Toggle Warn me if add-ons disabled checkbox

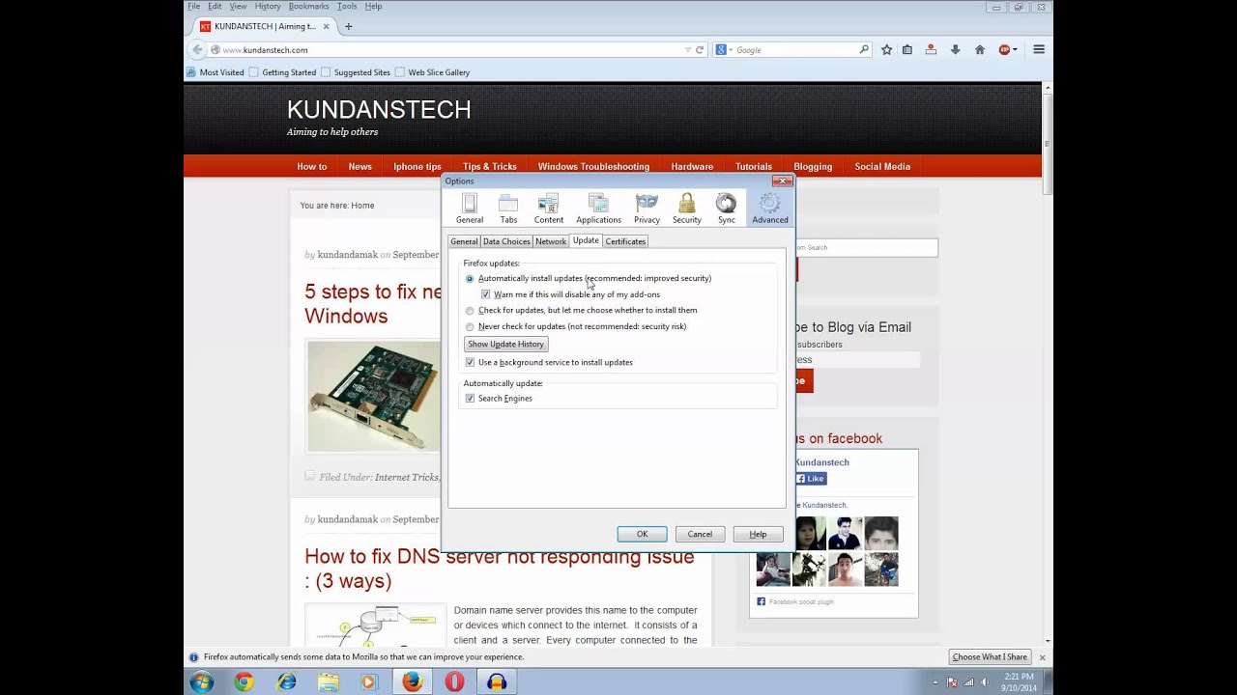pos(485,294)
